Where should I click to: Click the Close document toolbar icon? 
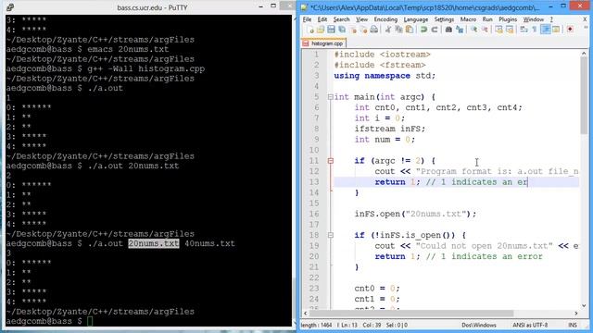(354, 30)
